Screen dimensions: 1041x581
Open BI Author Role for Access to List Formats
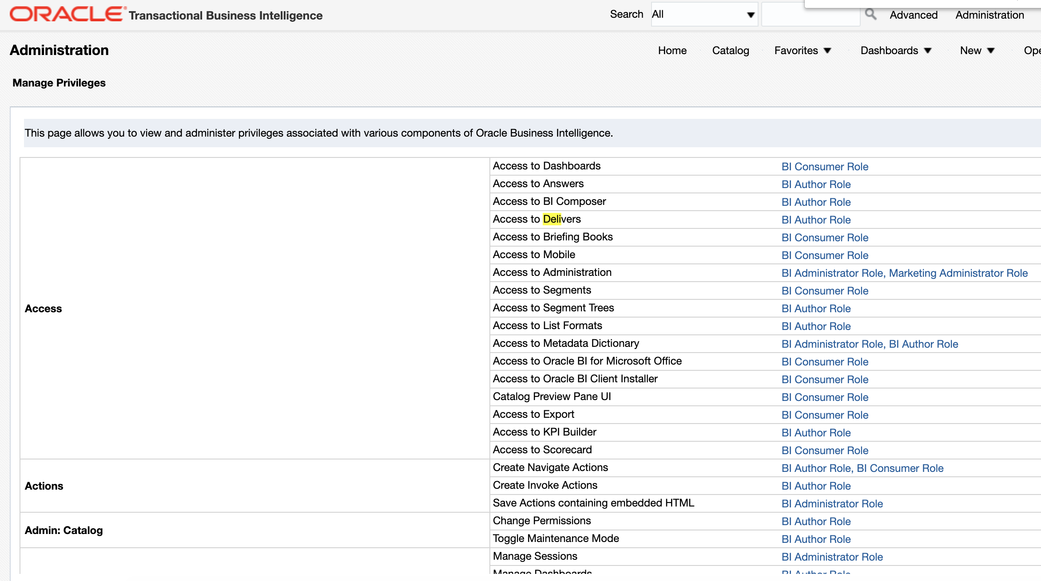coord(816,326)
